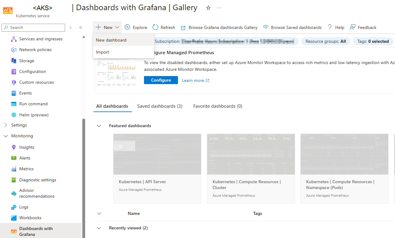Collapse the Name and Tags table section
The height and width of the screenshot is (238, 395).
pyautogui.click(x=99, y=213)
